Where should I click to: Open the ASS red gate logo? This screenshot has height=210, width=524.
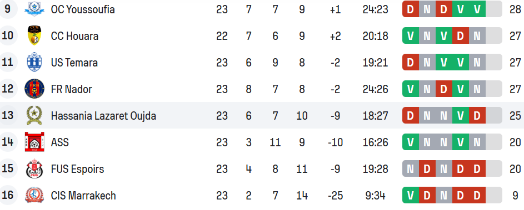coord(34,142)
